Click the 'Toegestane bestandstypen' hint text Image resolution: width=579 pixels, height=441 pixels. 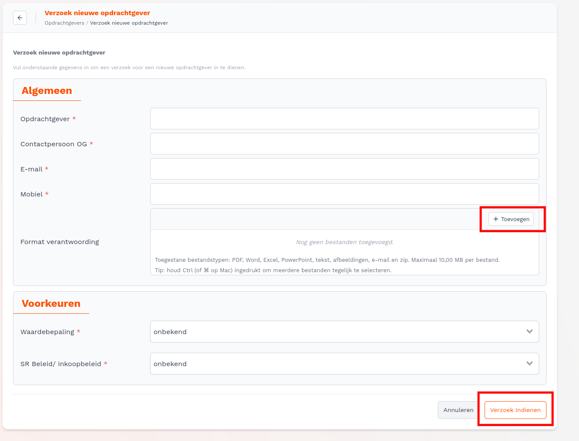pos(327,260)
